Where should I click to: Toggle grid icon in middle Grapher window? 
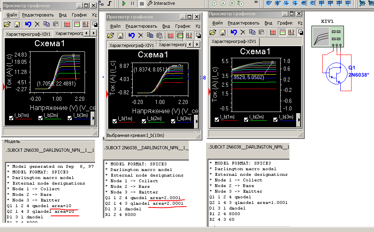(170, 35)
